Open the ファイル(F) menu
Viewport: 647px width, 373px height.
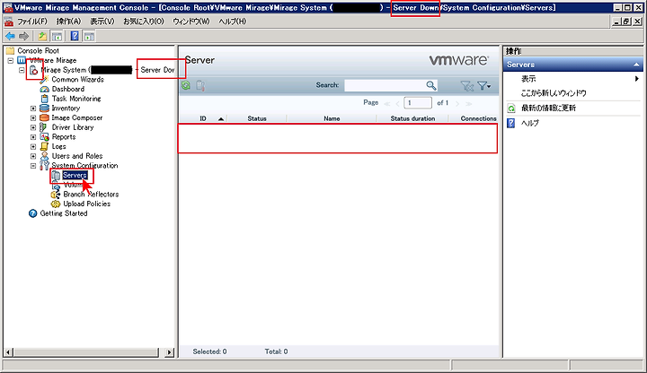pyautogui.click(x=31, y=22)
